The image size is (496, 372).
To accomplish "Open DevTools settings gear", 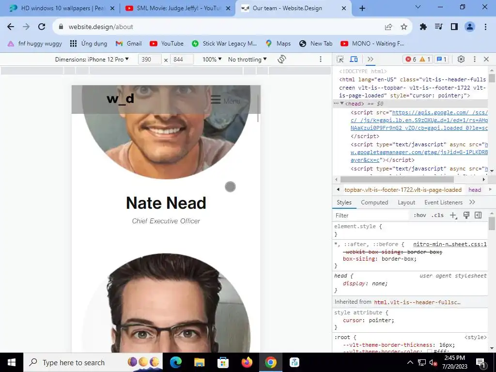I will tap(461, 59).
